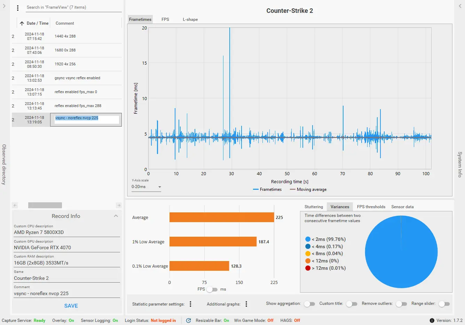Image resolution: width=465 pixels, height=325 pixels.
Task: Click the list's horizontal scrollbar thumb
Action: [x=45, y=205]
